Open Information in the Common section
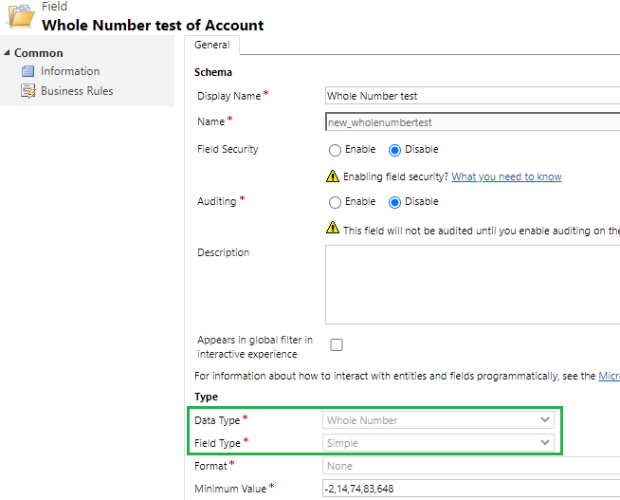620x500 pixels. click(x=70, y=71)
